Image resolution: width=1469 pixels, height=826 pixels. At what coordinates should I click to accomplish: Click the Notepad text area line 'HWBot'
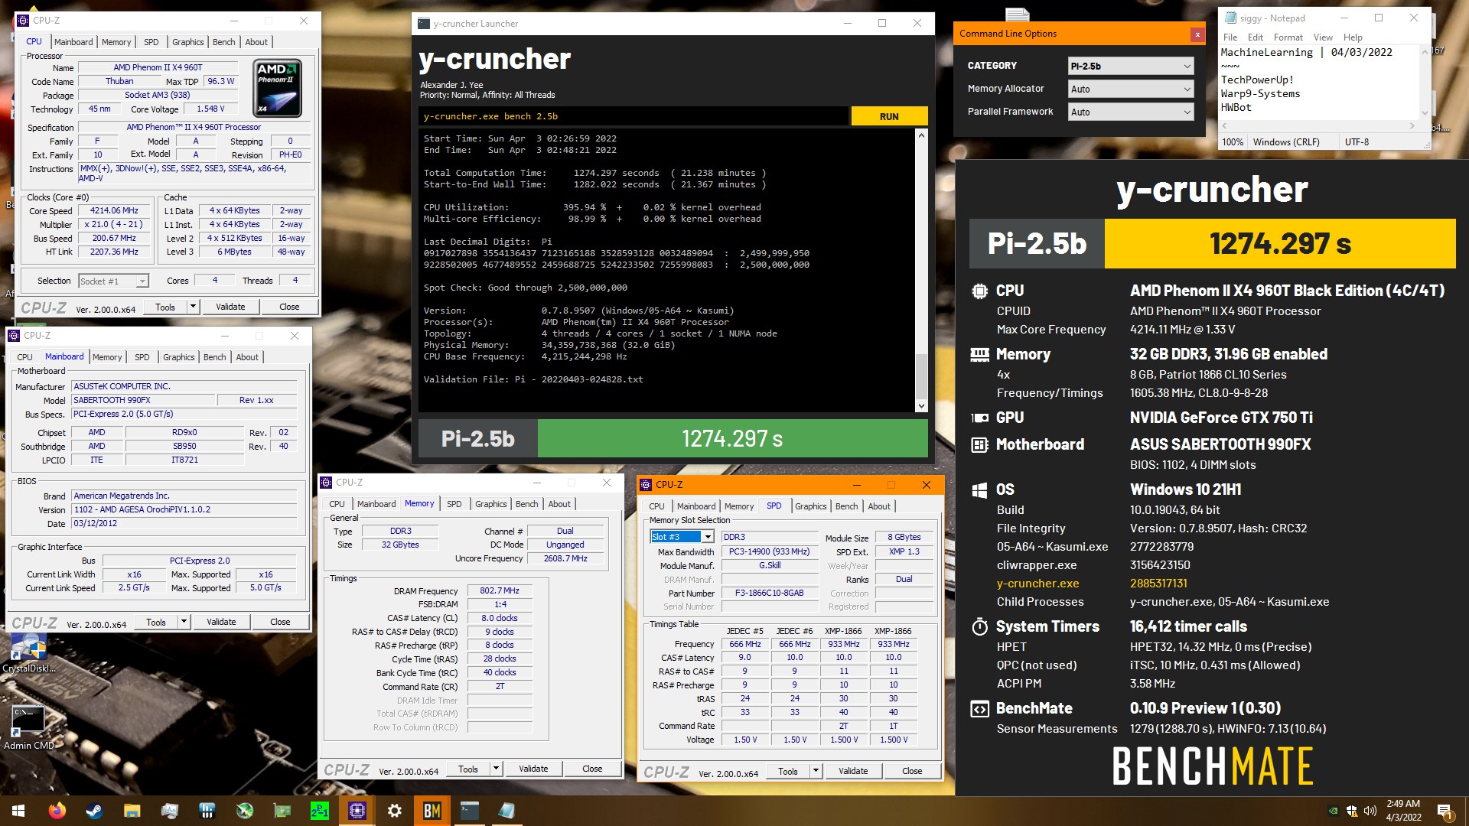click(x=1236, y=107)
